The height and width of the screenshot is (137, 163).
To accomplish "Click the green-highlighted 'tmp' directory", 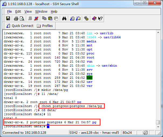I will click(x=89, y=78).
